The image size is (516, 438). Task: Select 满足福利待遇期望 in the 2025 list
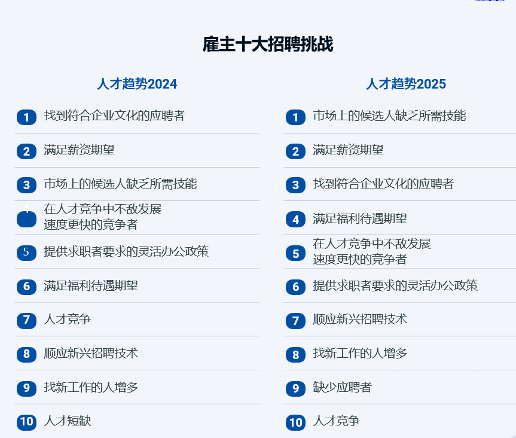click(x=360, y=218)
